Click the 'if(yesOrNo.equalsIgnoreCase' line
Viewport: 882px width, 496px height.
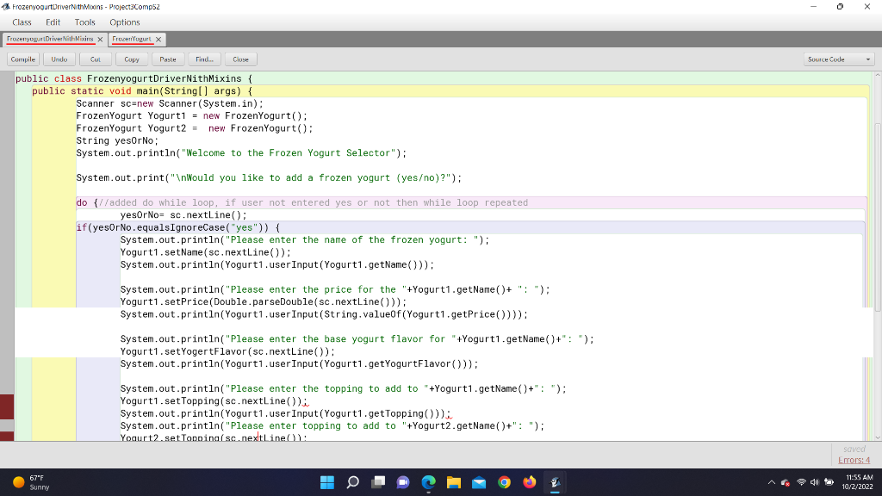point(178,227)
